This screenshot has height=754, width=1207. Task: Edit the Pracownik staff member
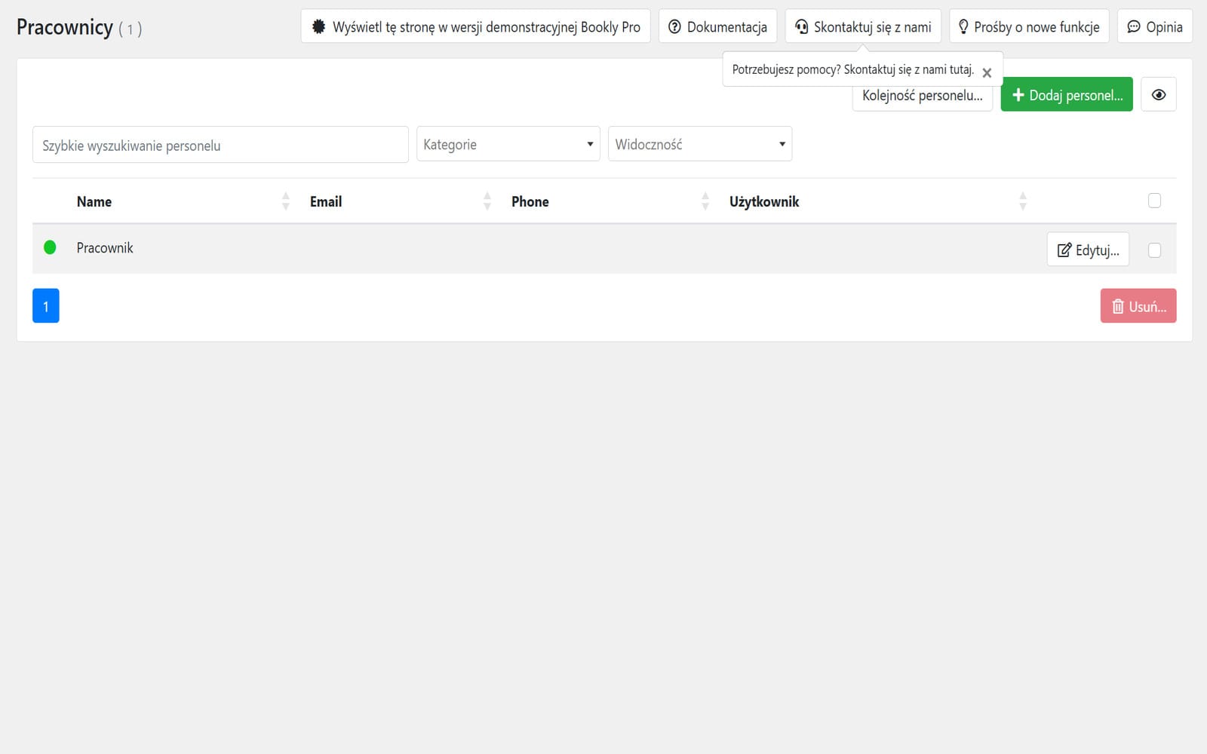tap(1088, 250)
